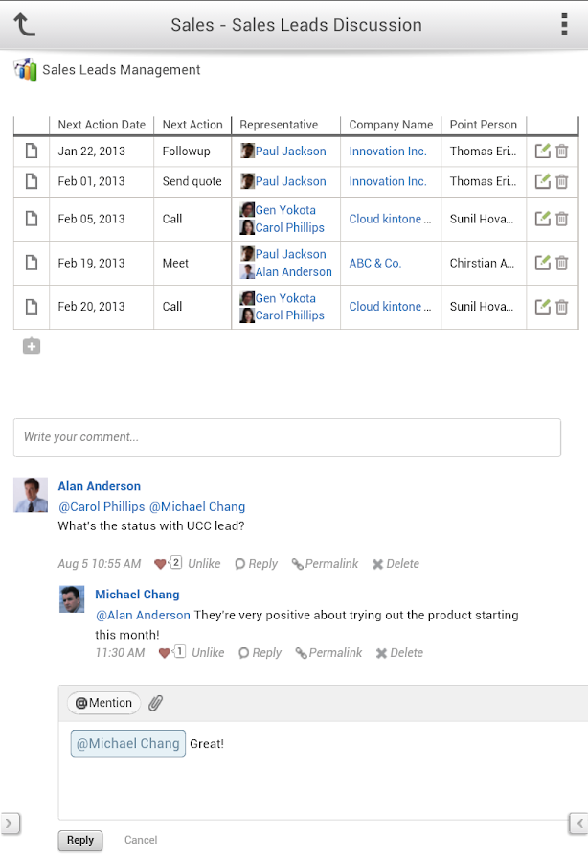Open the three-dot overflow menu
This screenshot has width=588, height=863.
pyautogui.click(x=563, y=25)
